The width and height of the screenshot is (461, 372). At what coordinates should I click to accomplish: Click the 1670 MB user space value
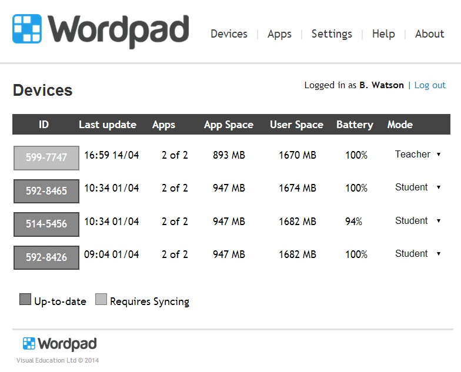tap(298, 155)
